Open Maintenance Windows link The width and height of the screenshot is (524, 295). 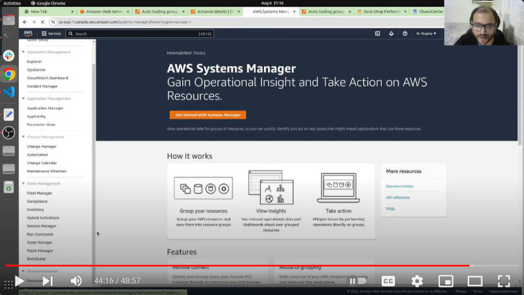tap(47, 171)
